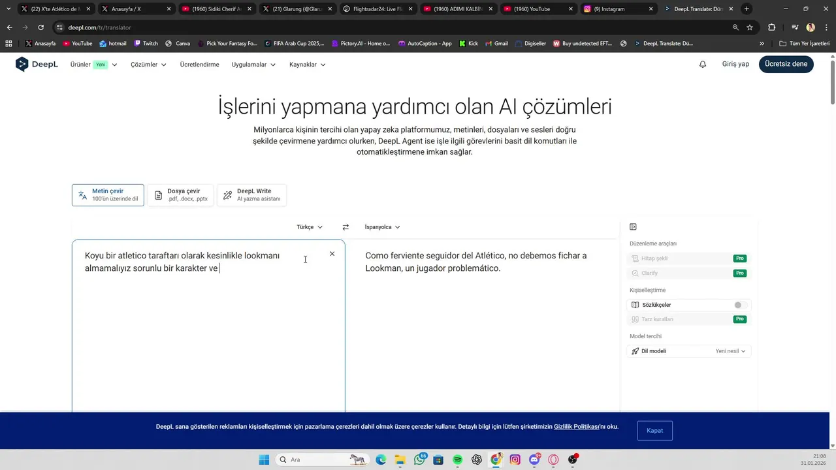
Task: Clear the source text with X
Action: (x=332, y=254)
